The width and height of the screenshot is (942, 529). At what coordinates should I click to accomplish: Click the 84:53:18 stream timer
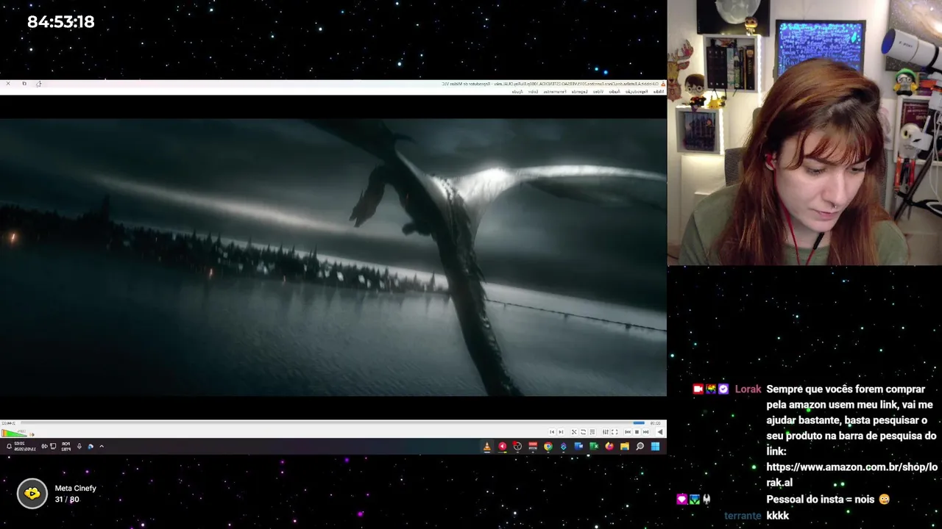[x=61, y=22]
